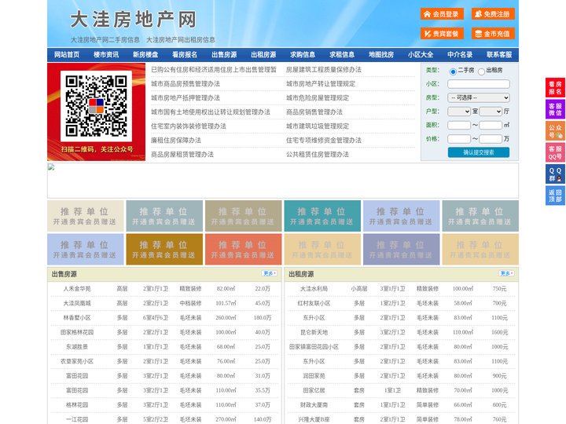This screenshot has height=424, width=566.
Task: Open the 客服微信 side icon
Action: [555, 109]
